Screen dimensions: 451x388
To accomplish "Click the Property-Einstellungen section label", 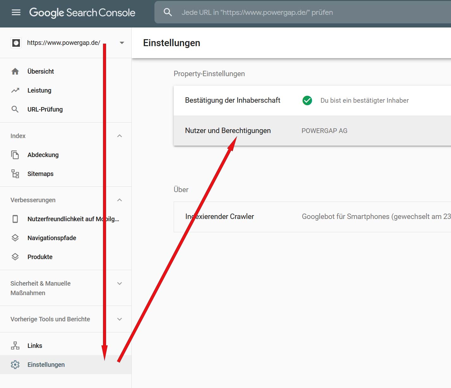I will (209, 74).
